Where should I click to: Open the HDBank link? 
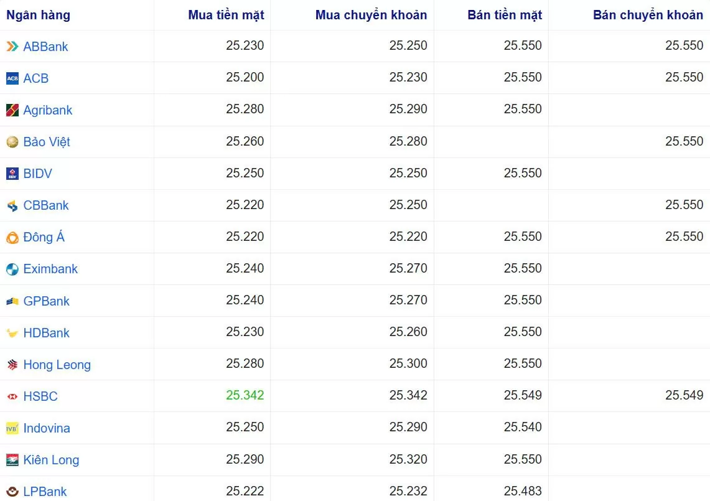[x=46, y=332]
